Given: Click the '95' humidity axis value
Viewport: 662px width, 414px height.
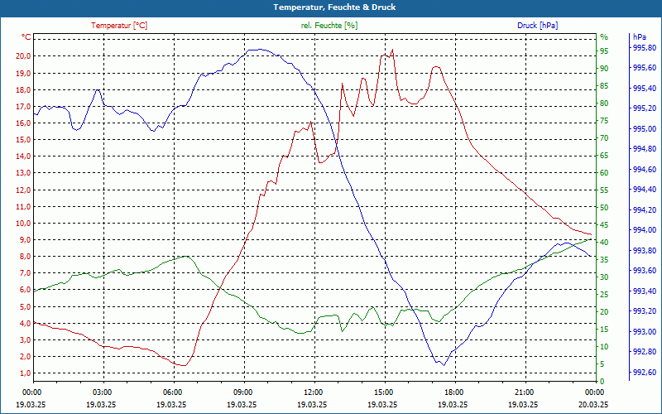Looking at the screenshot, I should click(x=604, y=51).
